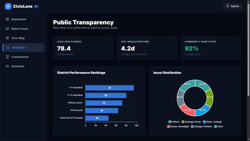This screenshot has height=141, width=250.
Task: Navigate to Leaderboard
Action: pos(24,57)
